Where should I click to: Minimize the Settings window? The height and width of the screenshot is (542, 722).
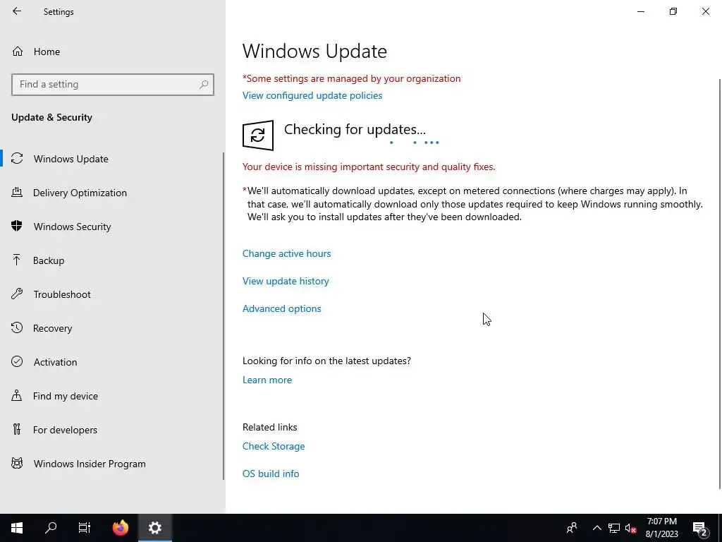640,11
